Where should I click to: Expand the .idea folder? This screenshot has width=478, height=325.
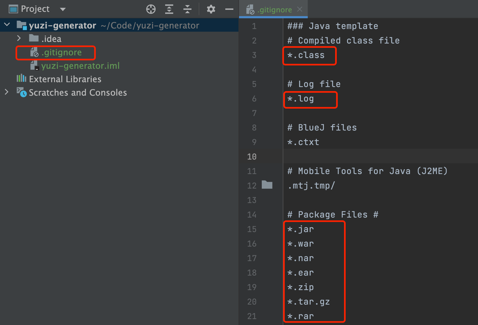click(19, 38)
